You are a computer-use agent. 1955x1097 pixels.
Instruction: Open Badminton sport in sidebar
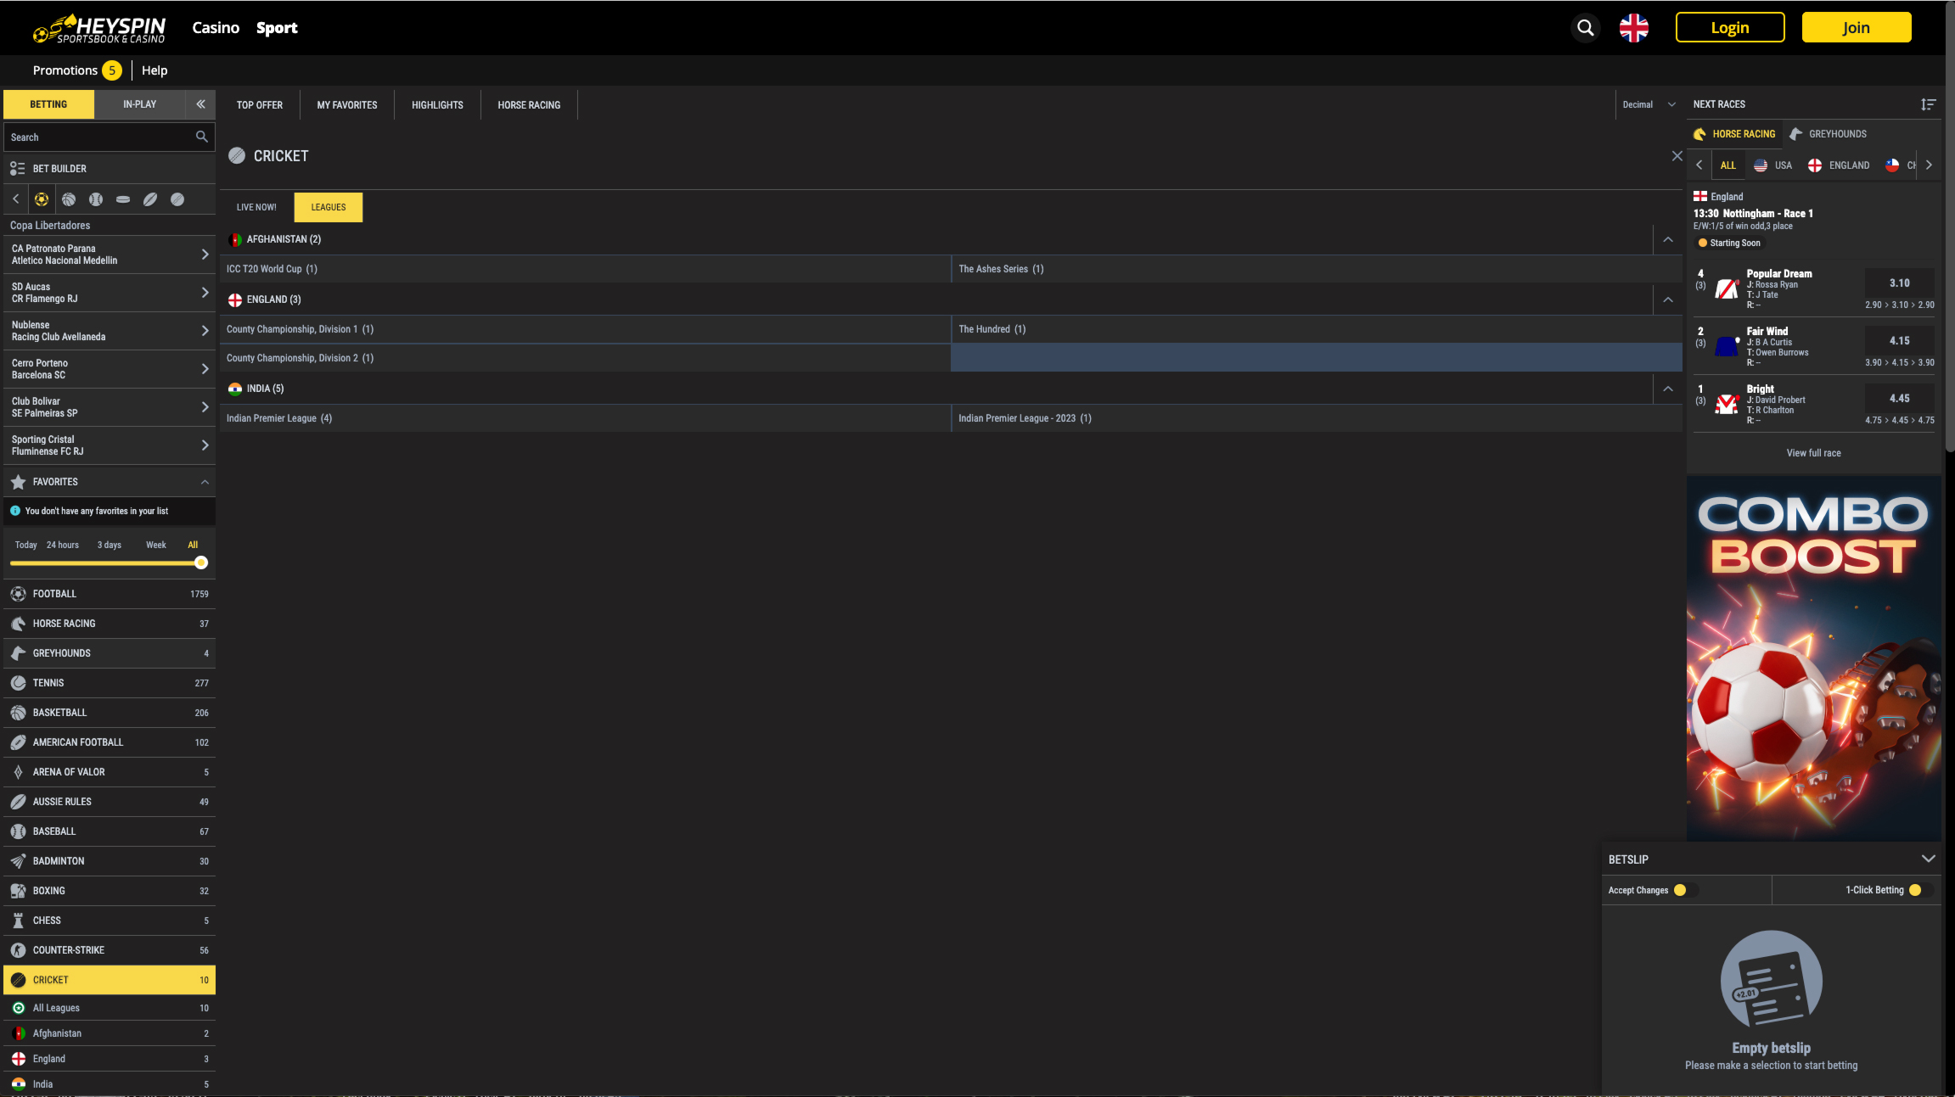pos(110,861)
